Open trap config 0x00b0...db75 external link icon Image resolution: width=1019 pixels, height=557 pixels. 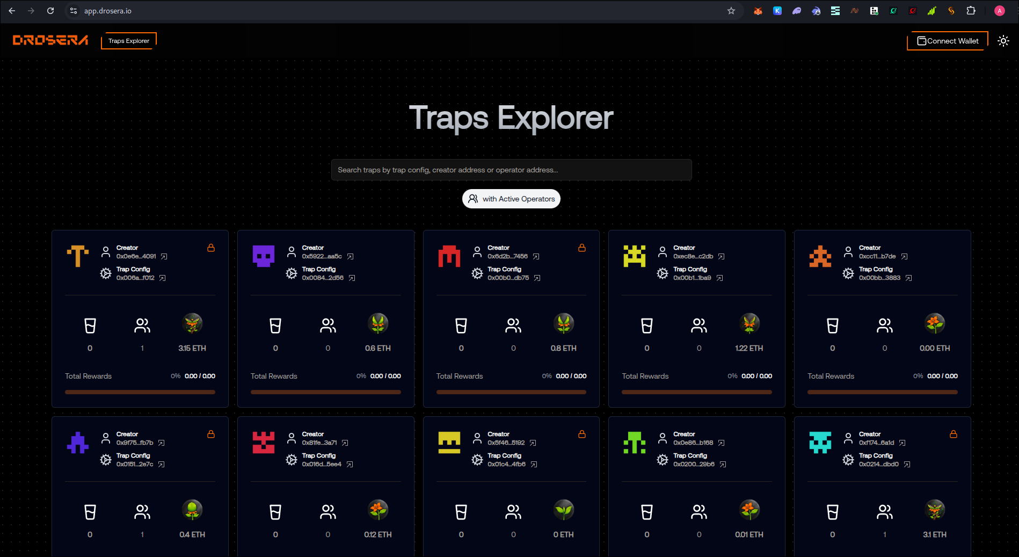[x=537, y=278]
